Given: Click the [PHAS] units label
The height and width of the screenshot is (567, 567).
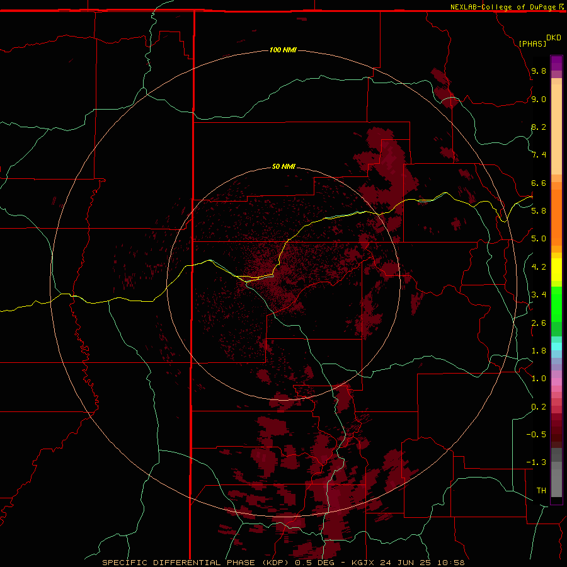Looking at the screenshot, I should [x=532, y=43].
